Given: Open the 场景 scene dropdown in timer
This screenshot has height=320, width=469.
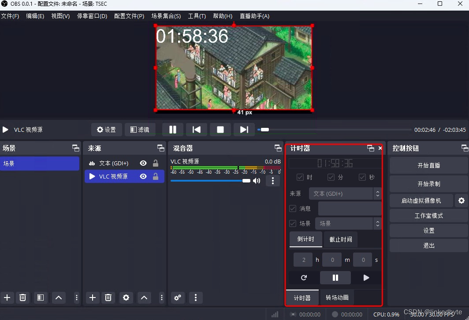Looking at the screenshot, I should 349,223.
